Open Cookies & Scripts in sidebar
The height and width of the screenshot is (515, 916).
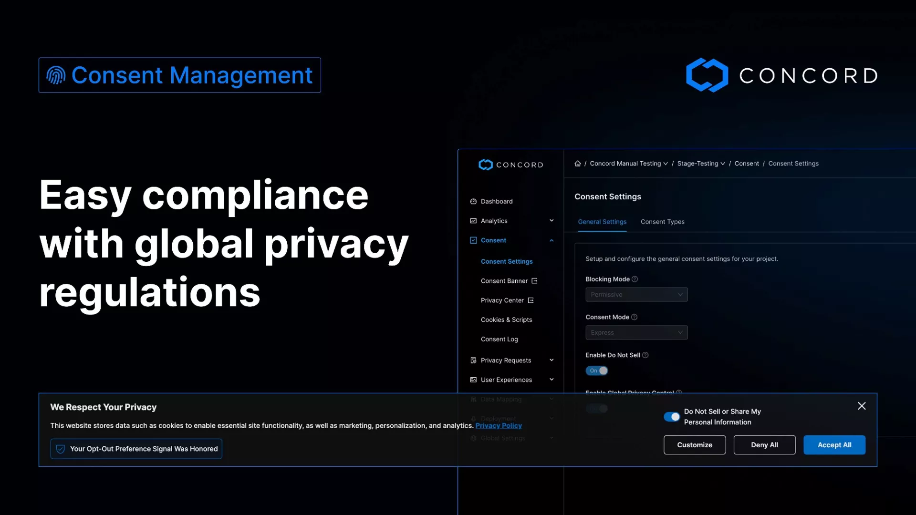506,320
